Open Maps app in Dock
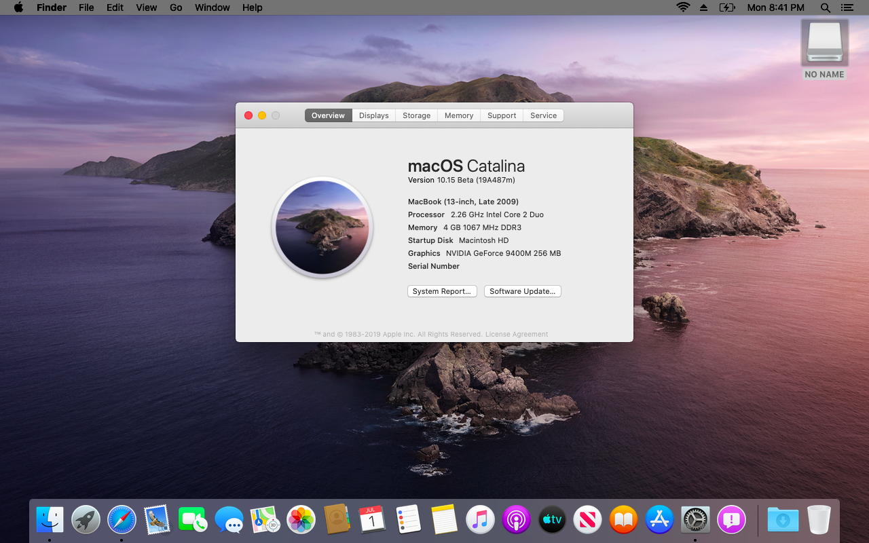Image resolution: width=869 pixels, height=543 pixels. (265, 520)
